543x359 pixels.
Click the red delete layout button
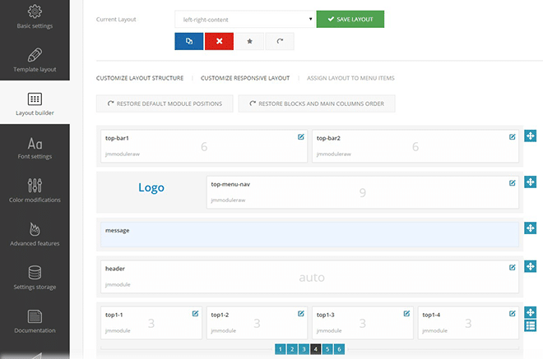coord(219,41)
